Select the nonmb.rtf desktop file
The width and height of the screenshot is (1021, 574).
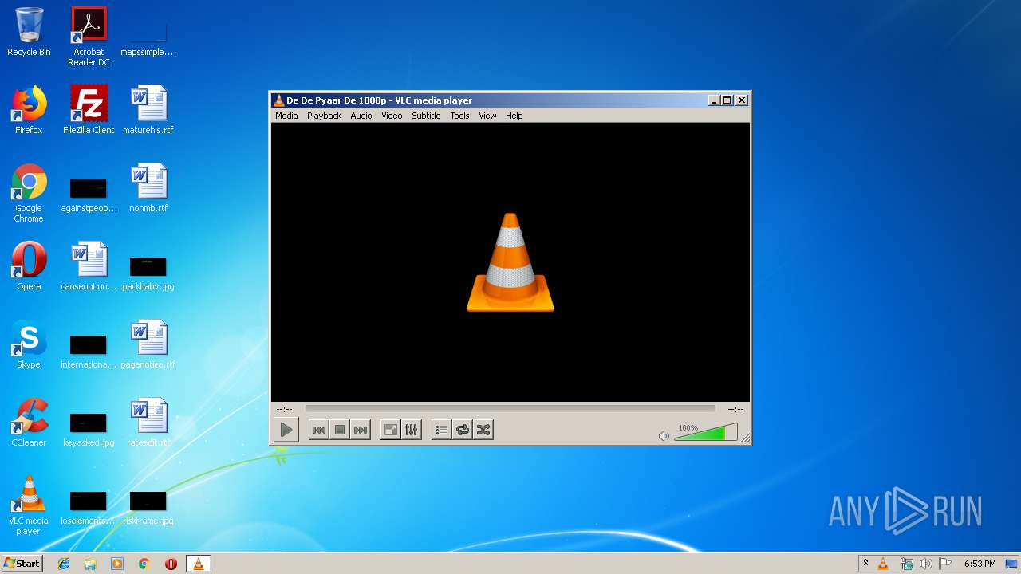tap(148, 188)
